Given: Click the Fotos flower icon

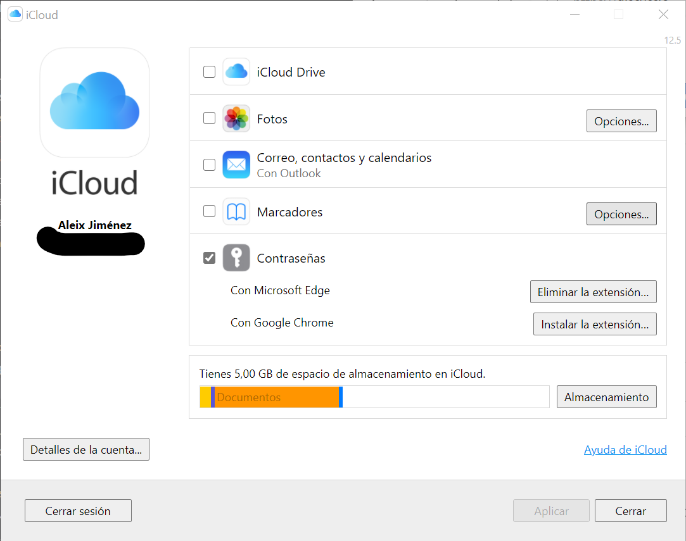Looking at the screenshot, I should pos(236,118).
